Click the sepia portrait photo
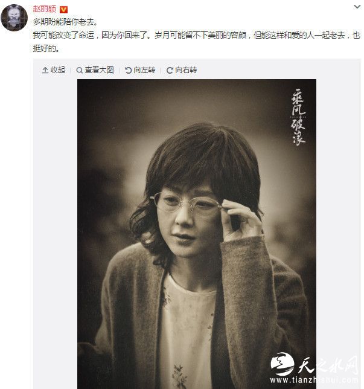The width and height of the screenshot is (364, 389). [x=197, y=234]
